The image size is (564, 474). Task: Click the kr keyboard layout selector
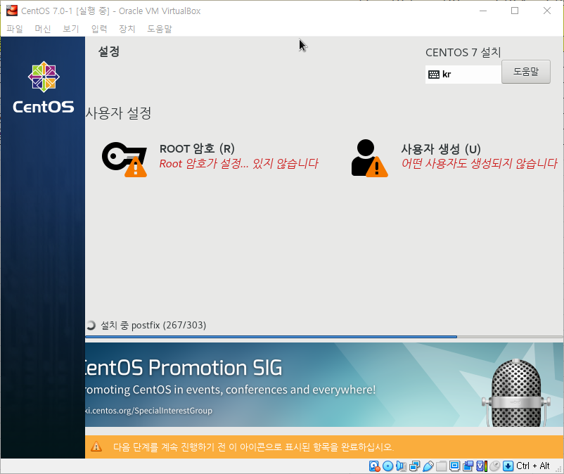(x=463, y=73)
